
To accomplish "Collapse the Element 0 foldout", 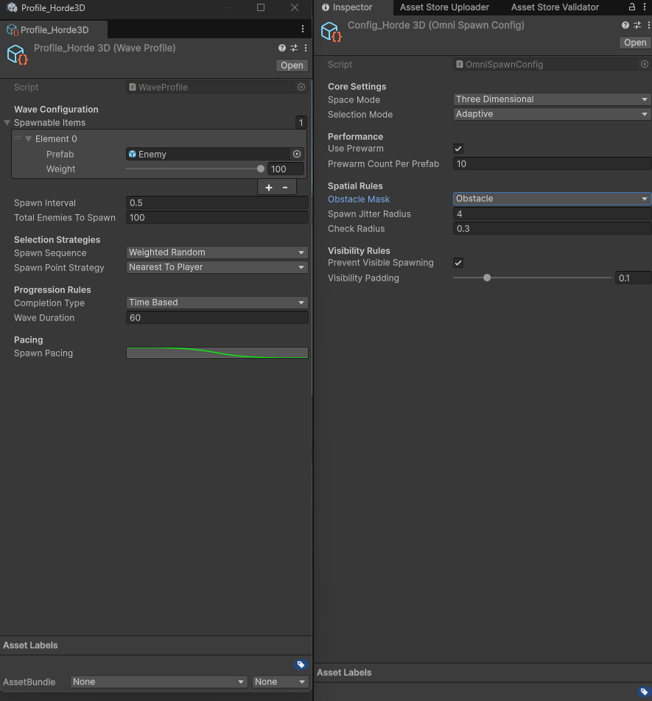I will coord(27,138).
